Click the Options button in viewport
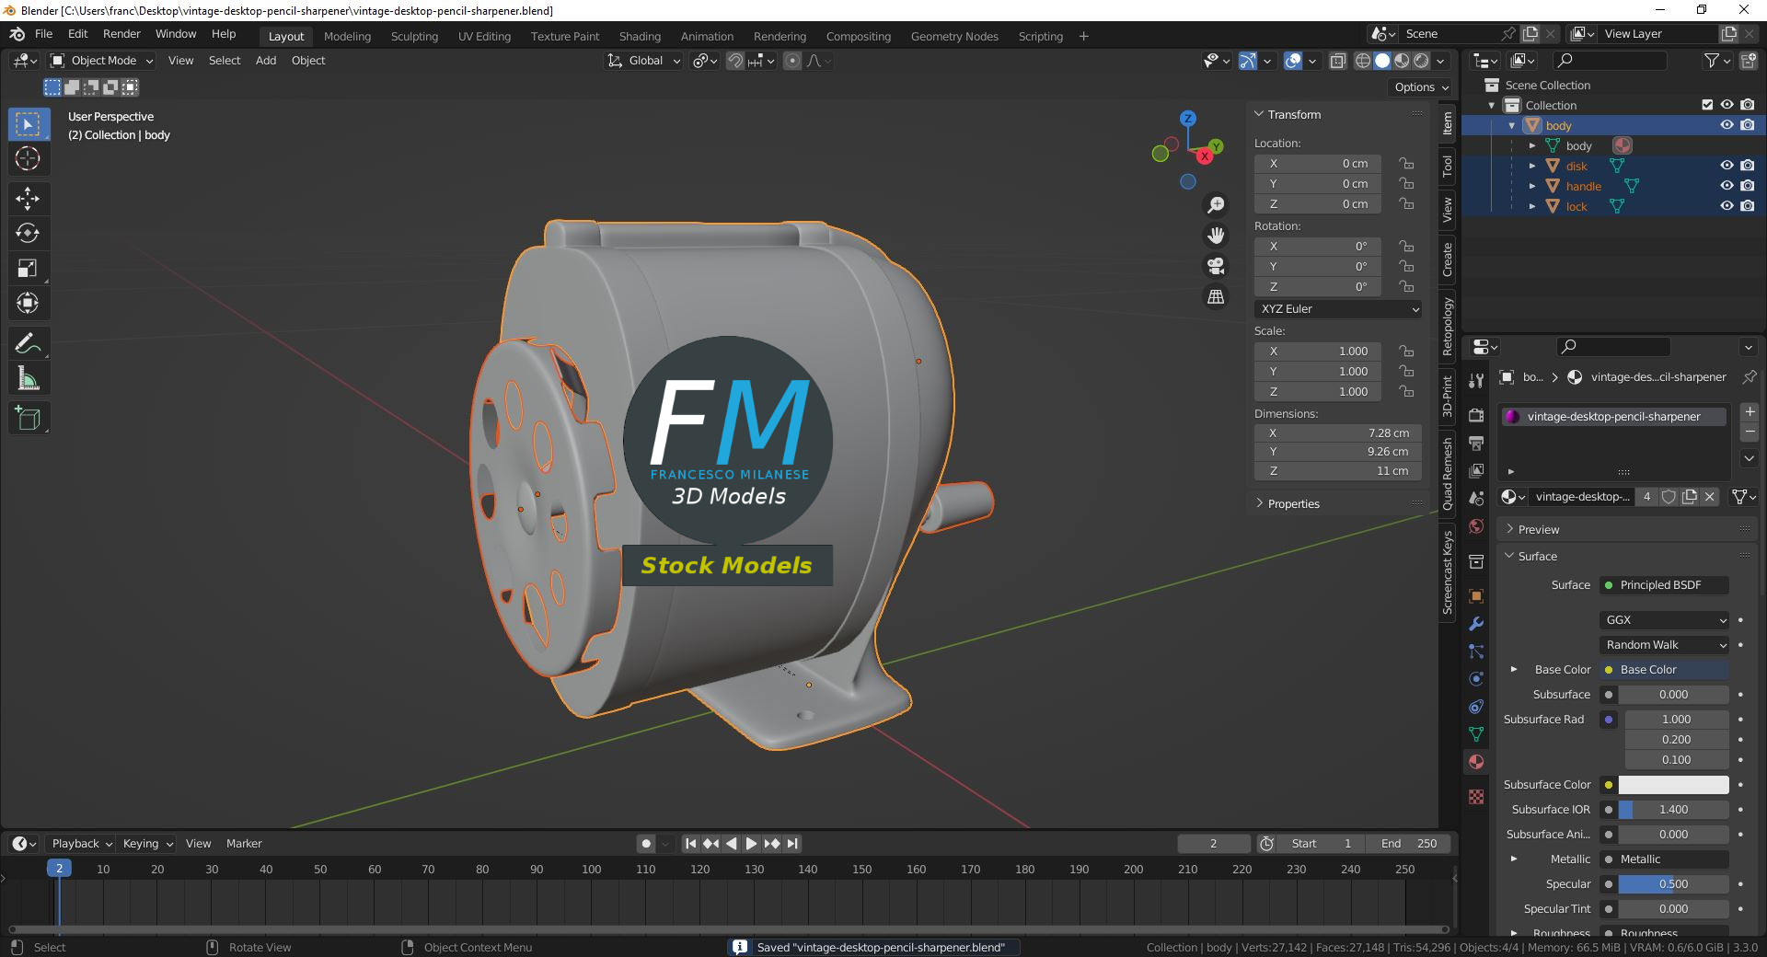This screenshot has height=957, width=1767. point(1421,87)
